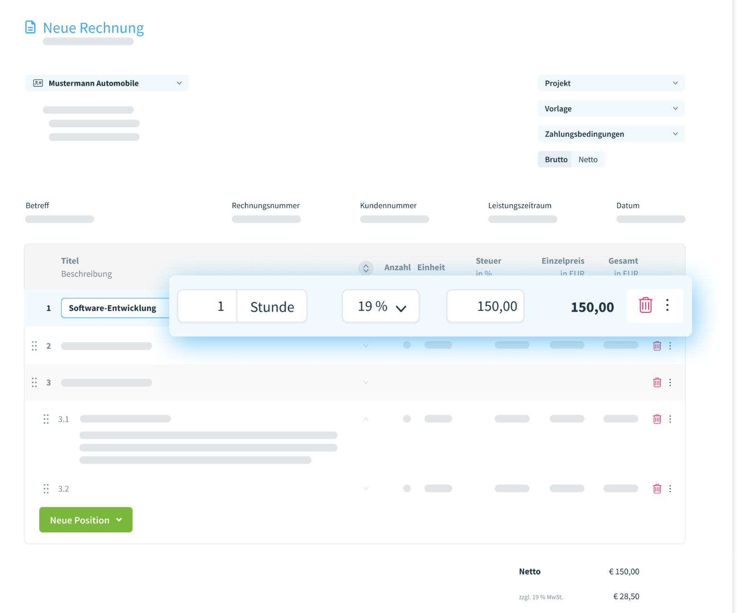Edit the Software-Entwicklung title field
Image resolution: width=741 pixels, height=613 pixels.
pyautogui.click(x=114, y=308)
